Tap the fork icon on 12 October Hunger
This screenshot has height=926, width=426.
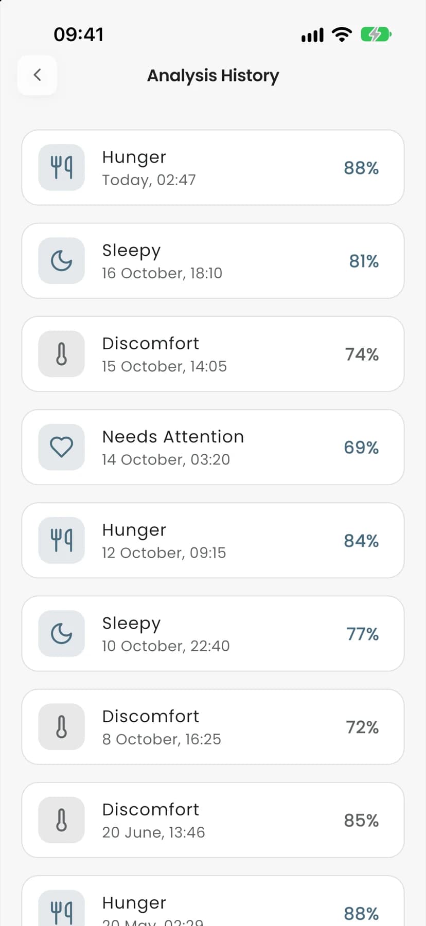(x=62, y=540)
